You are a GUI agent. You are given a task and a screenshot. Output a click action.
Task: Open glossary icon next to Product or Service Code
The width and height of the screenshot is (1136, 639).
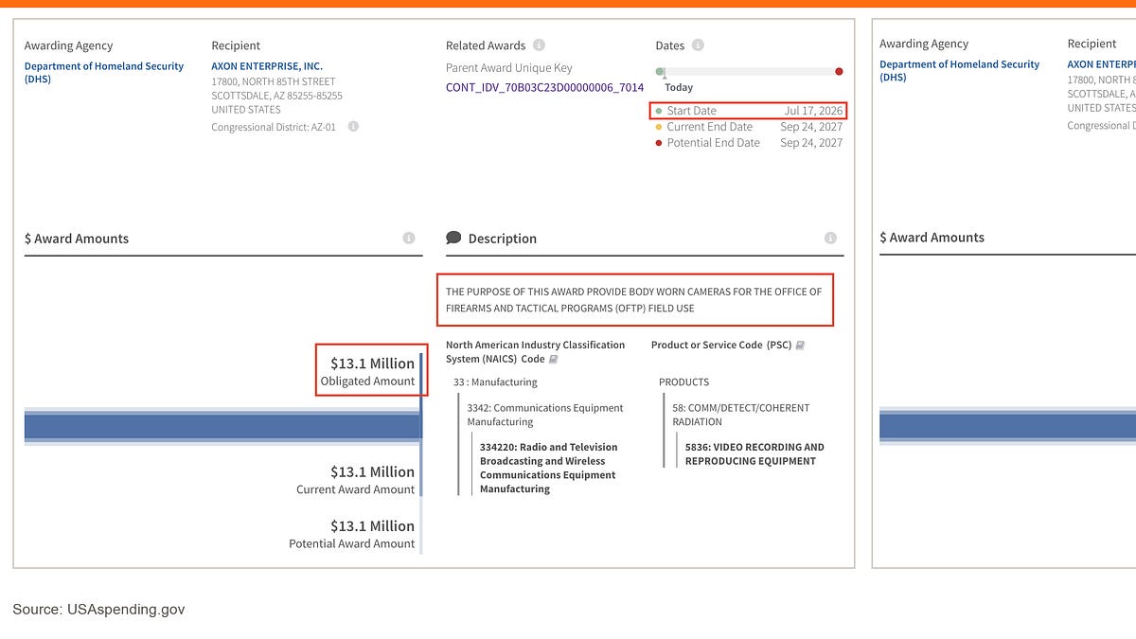(800, 346)
